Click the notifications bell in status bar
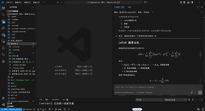This screenshot has width=205, height=111. click(x=203, y=110)
